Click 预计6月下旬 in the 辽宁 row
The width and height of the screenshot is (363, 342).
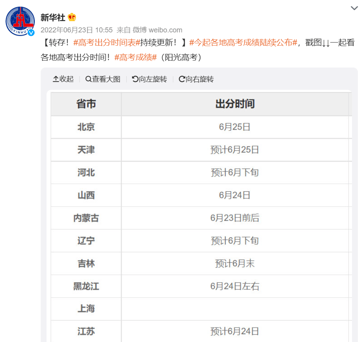point(235,241)
